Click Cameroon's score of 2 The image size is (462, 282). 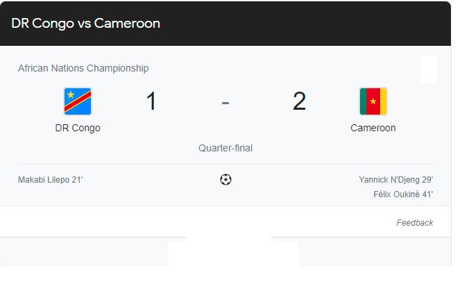(x=299, y=101)
